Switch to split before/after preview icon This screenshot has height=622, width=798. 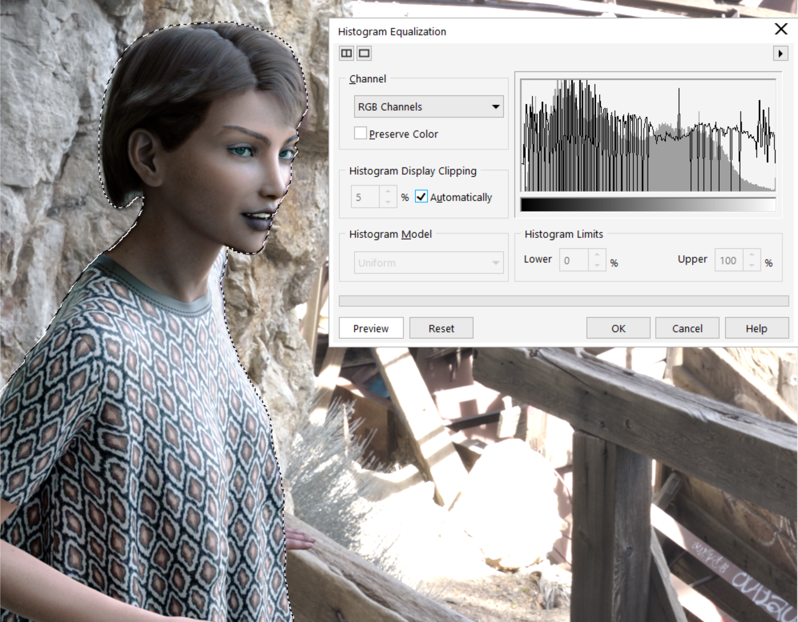(x=346, y=53)
